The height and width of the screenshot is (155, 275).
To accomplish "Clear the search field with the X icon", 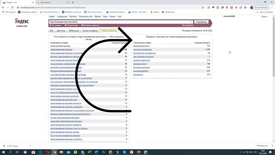I will pyautogui.click(x=191, y=22).
